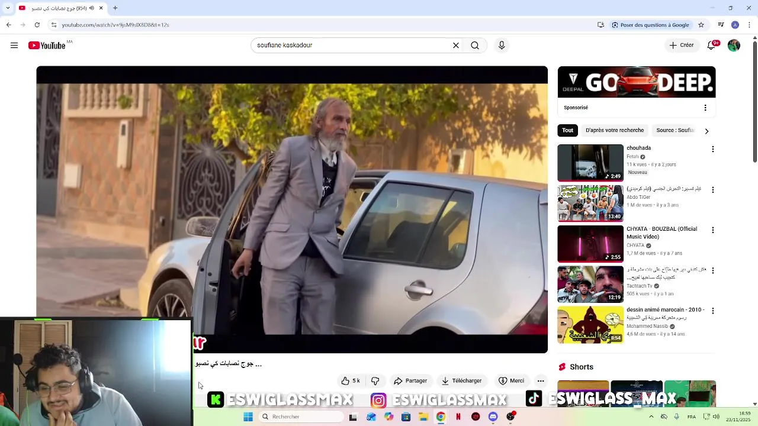Image resolution: width=758 pixels, height=426 pixels.
Task: Open Netflix from the taskbar
Action: (458, 417)
